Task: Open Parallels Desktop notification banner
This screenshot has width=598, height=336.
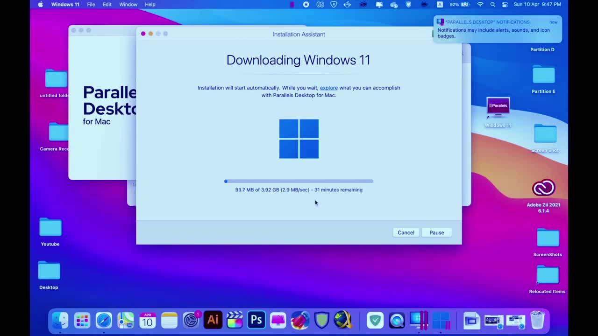Action: click(x=498, y=29)
